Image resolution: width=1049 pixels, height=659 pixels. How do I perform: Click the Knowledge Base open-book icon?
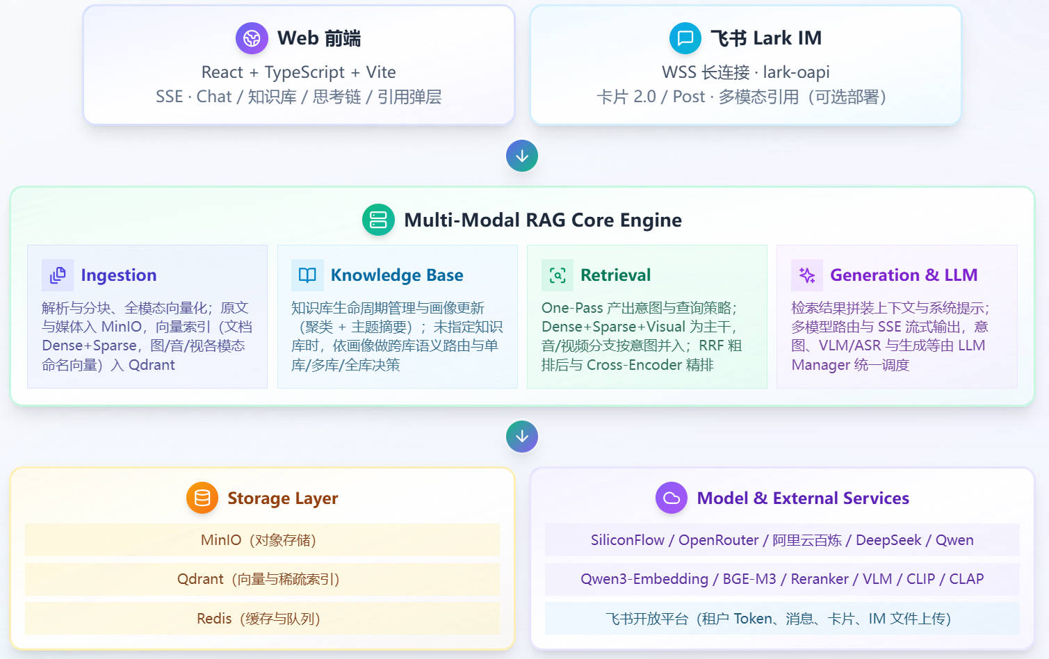coord(307,275)
